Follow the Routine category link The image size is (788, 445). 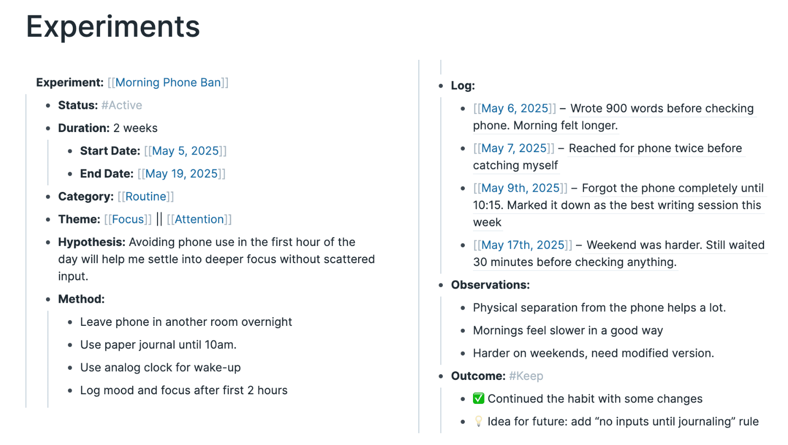tap(146, 196)
